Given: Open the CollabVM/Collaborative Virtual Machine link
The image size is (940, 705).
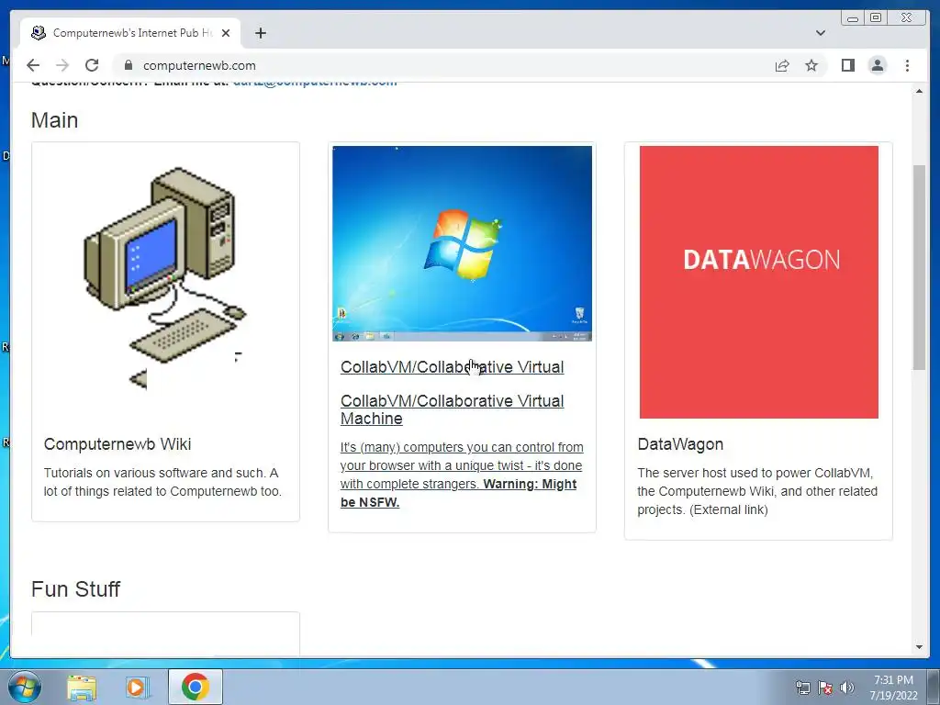Looking at the screenshot, I should pos(452,409).
